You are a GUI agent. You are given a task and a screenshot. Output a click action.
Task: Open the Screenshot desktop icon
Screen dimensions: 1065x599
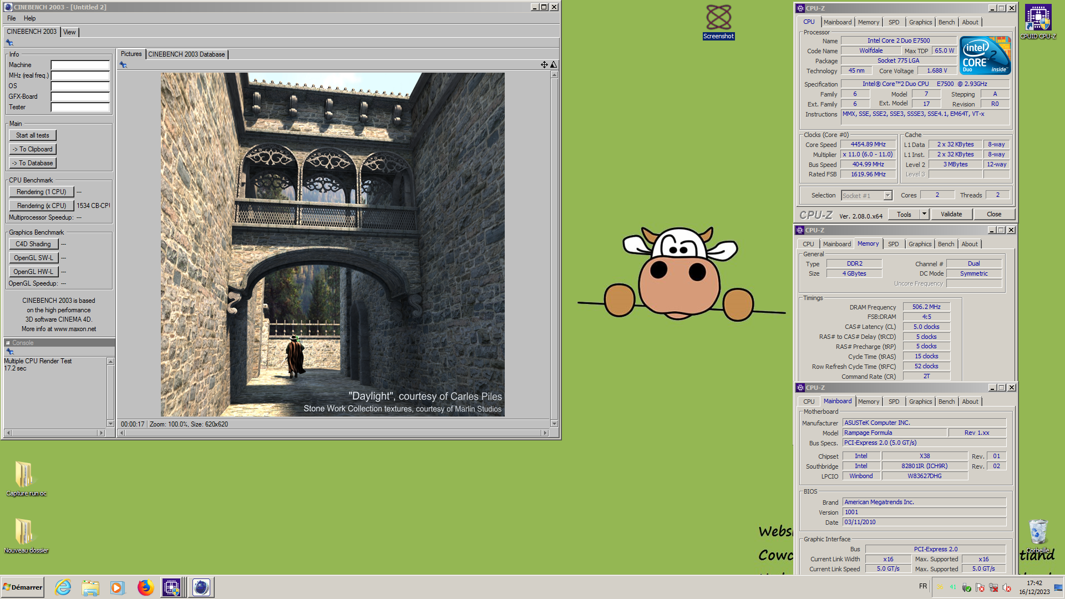(718, 22)
